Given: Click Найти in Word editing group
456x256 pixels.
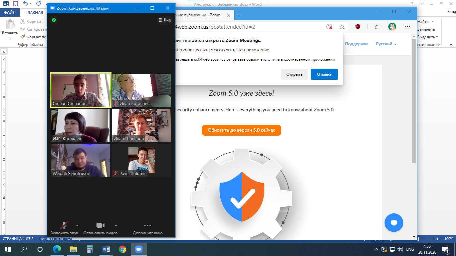Looking at the screenshot, I should click(x=423, y=22).
